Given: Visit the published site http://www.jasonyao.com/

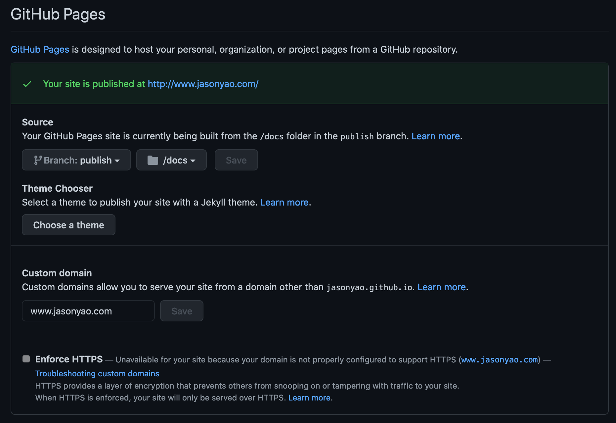Looking at the screenshot, I should pos(203,84).
